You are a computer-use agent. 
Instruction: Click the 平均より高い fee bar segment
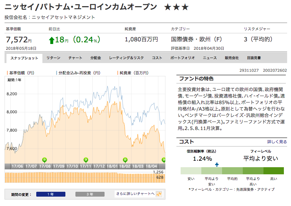pos(253,171)
